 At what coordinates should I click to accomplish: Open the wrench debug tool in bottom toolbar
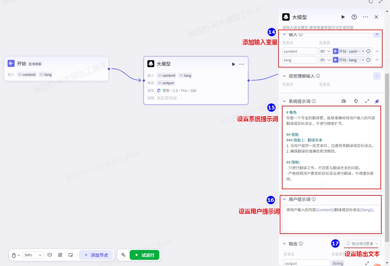(124, 255)
